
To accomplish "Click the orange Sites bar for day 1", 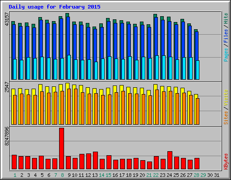I will 15,110.
